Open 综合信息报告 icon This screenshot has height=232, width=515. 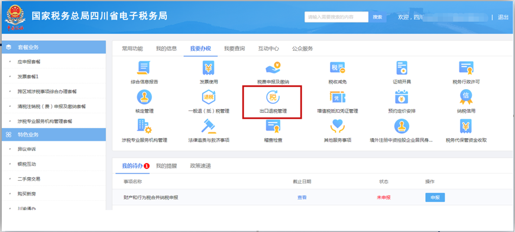(144, 68)
